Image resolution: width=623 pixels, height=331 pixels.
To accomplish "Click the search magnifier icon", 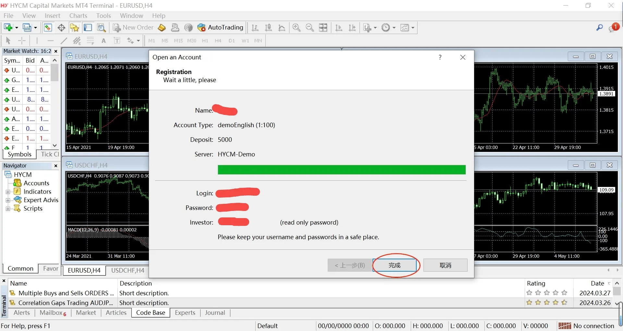I will [599, 28].
